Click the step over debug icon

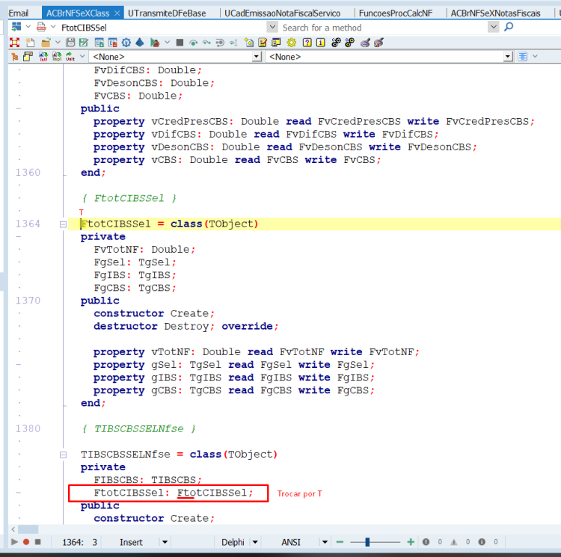click(193, 43)
